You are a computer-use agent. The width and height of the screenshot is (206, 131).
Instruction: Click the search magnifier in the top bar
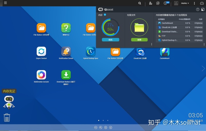click(x=140, y=3)
